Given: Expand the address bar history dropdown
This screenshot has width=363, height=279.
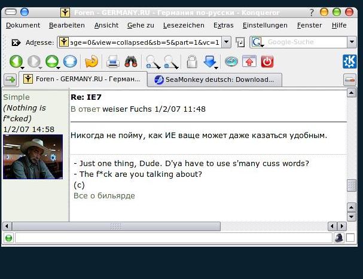Looking at the screenshot, I should click(x=226, y=42).
